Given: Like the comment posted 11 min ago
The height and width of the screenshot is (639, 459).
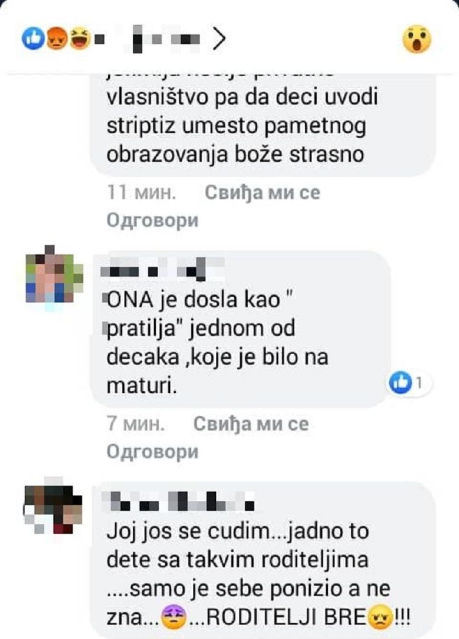Looking at the screenshot, I should click(x=262, y=192).
